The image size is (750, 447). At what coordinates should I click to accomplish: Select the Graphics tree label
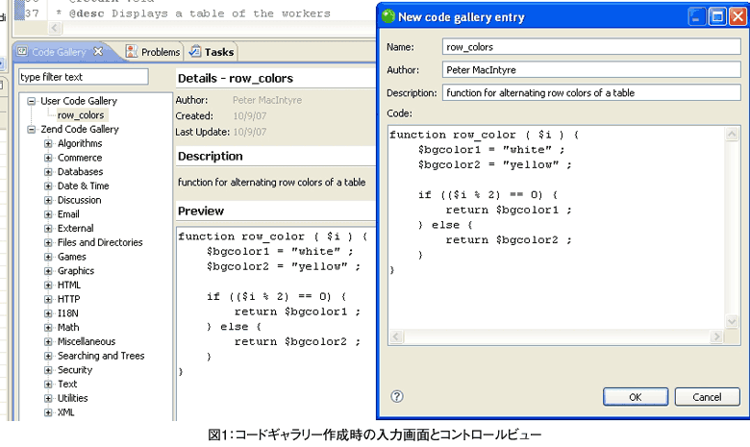point(76,270)
